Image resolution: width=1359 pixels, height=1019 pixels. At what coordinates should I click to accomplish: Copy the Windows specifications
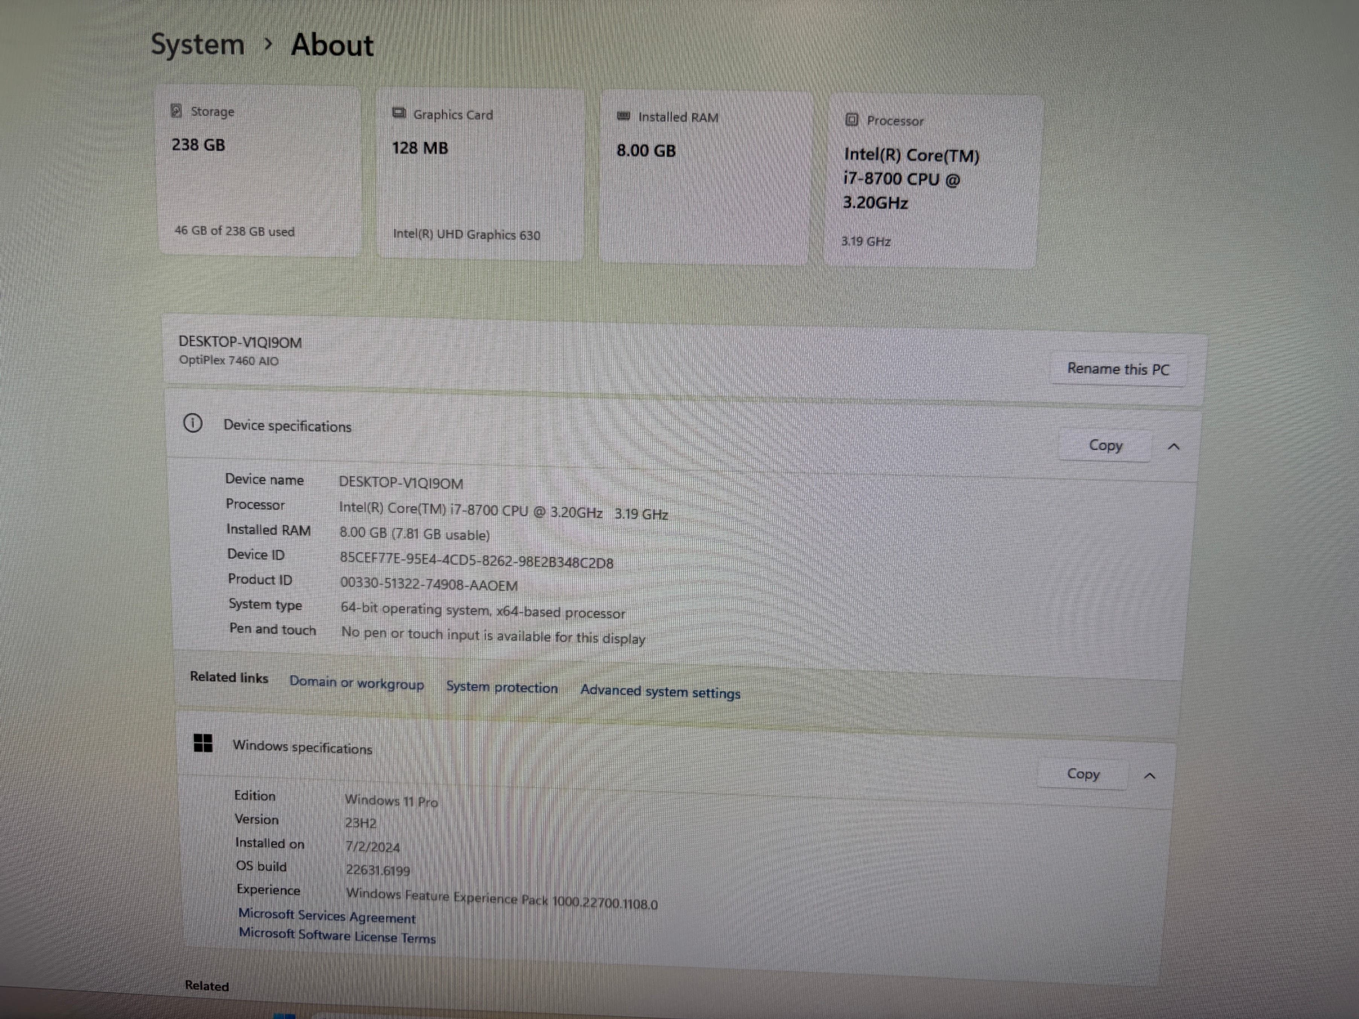(x=1083, y=774)
